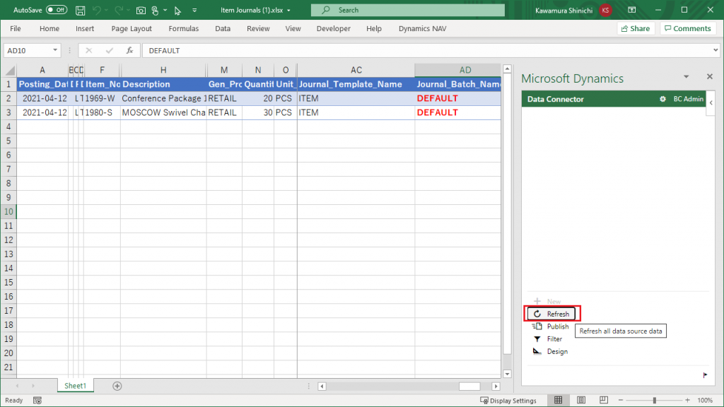The height and width of the screenshot is (407, 724).
Task: Click the zoom in plus icon
Action: 687,400
